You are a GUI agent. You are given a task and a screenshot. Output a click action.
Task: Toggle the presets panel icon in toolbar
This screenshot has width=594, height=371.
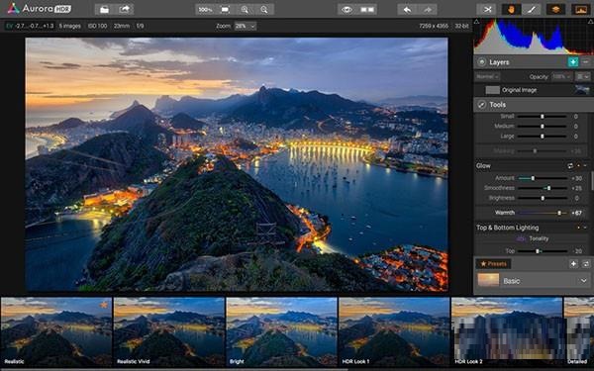(581, 10)
